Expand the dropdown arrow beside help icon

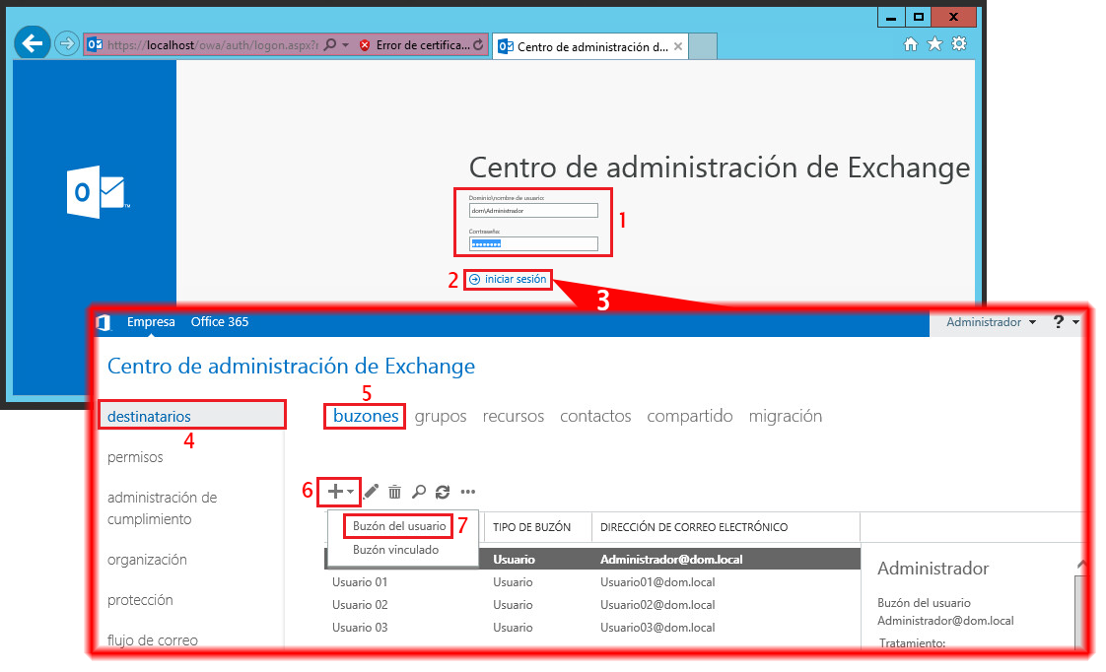pyautogui.click(x=1075, y=322)
